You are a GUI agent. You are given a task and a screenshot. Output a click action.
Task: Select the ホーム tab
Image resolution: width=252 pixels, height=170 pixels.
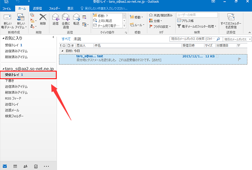coord(22,8)
